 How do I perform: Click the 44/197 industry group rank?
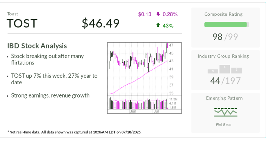(225, 81)
